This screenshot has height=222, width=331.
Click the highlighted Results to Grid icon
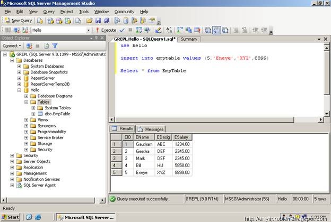pyautogui.click(x=216, y=30)
